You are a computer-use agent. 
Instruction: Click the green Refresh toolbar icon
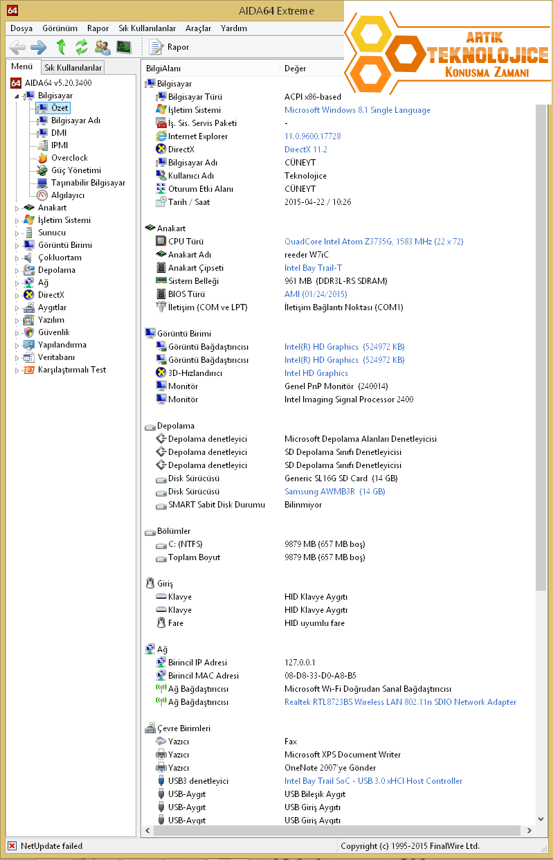[82, 47]
